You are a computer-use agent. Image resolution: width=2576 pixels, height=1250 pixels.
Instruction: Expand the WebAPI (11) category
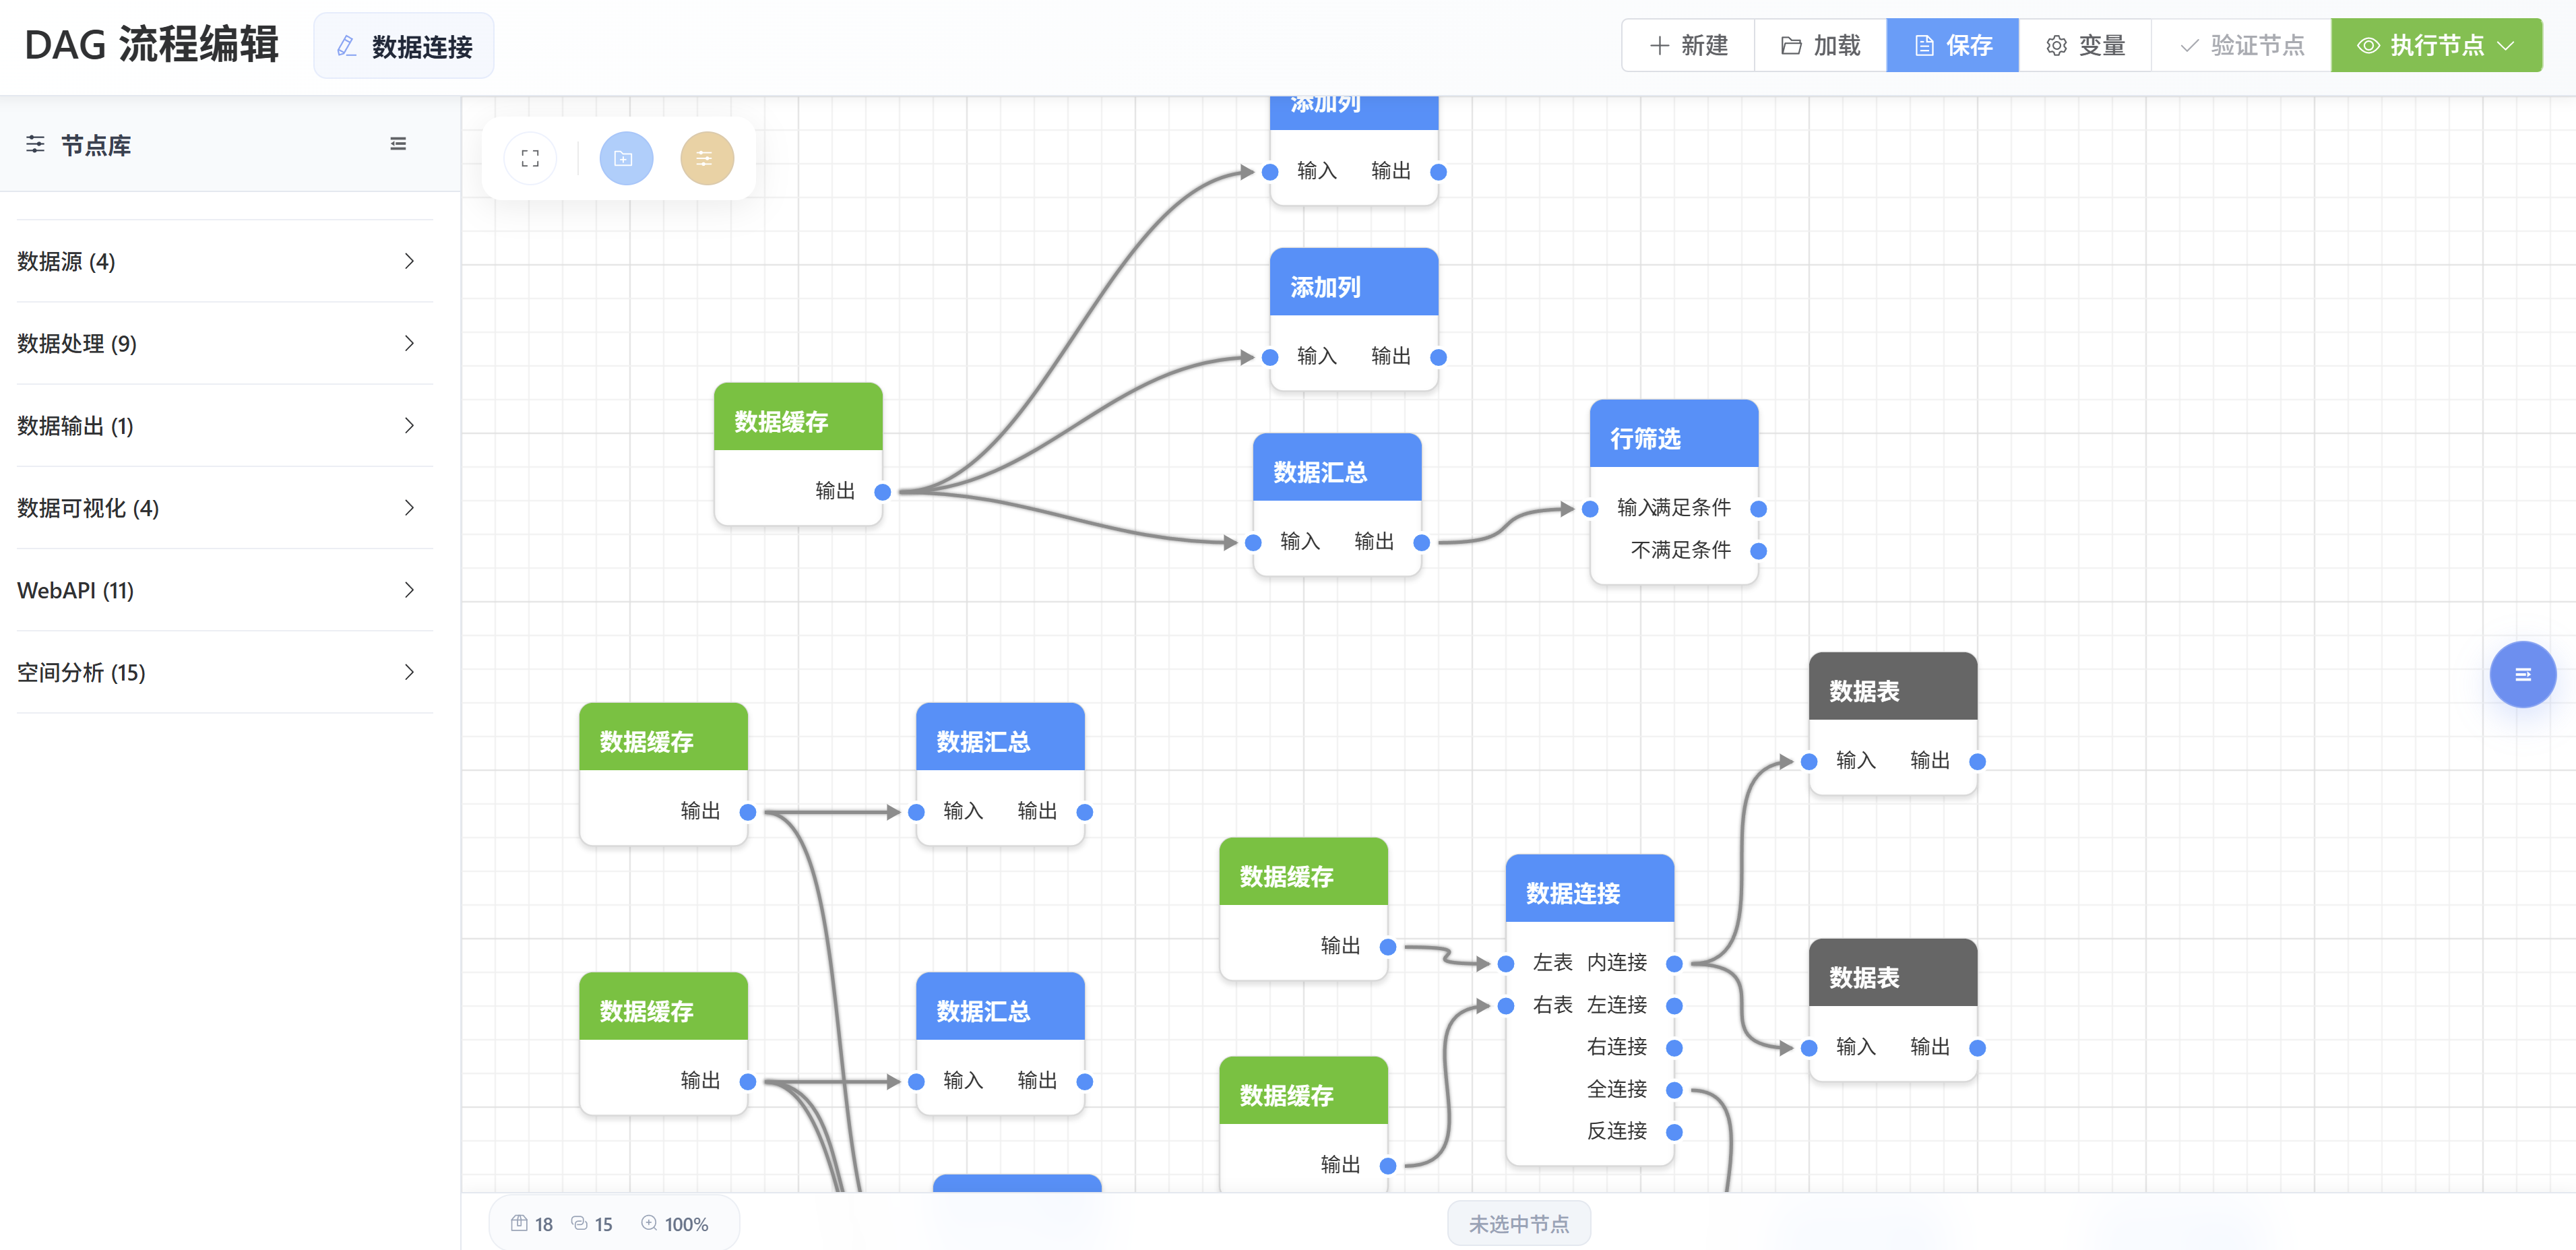[408, 590]
